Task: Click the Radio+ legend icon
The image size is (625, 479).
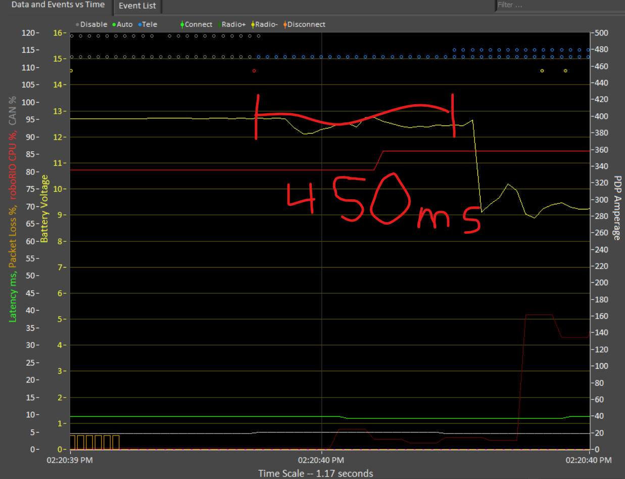Action: pos(219,24)
